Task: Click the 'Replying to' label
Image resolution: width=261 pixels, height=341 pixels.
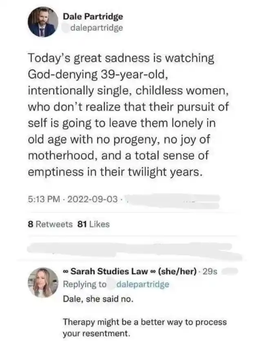Action: pos(84,284)
